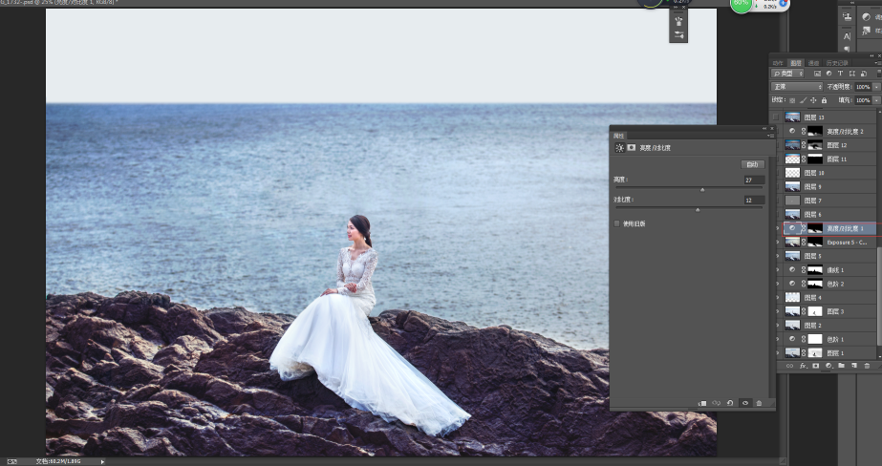The width and height of the screenshot is (882, 466).
Task: Click the fill 100% field
Action: [863, 100]
